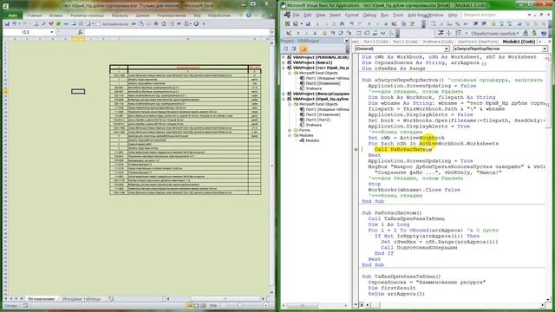Screen dimensions: 555x312
Task: Switch to Full Module View at code window bottom
Action: point(362,304)
